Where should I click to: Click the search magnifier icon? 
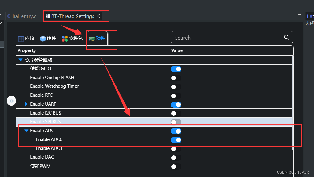tap(287, 38)
